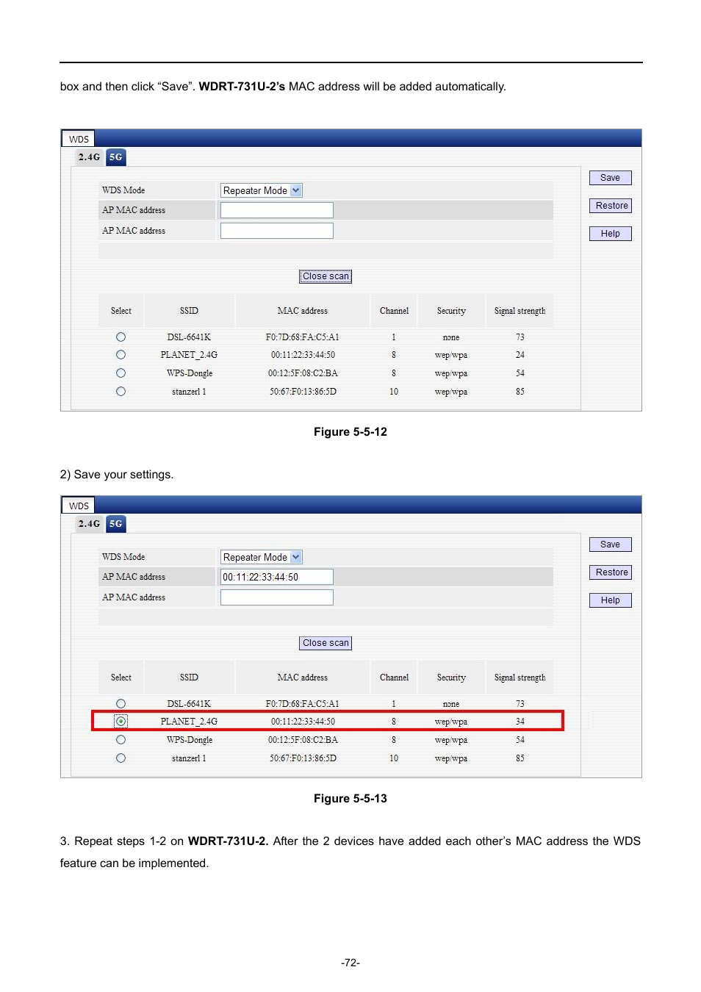Click first empty AP MAC address field, Figure 5-5-12
The image size is (701, 992).
pos(277,210)
